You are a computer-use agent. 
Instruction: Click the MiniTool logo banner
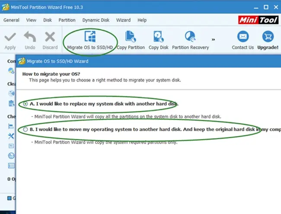tap(258, 20)
